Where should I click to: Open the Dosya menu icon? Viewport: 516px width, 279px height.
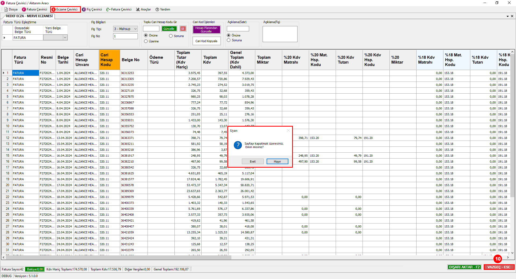(x=6, y=9)
